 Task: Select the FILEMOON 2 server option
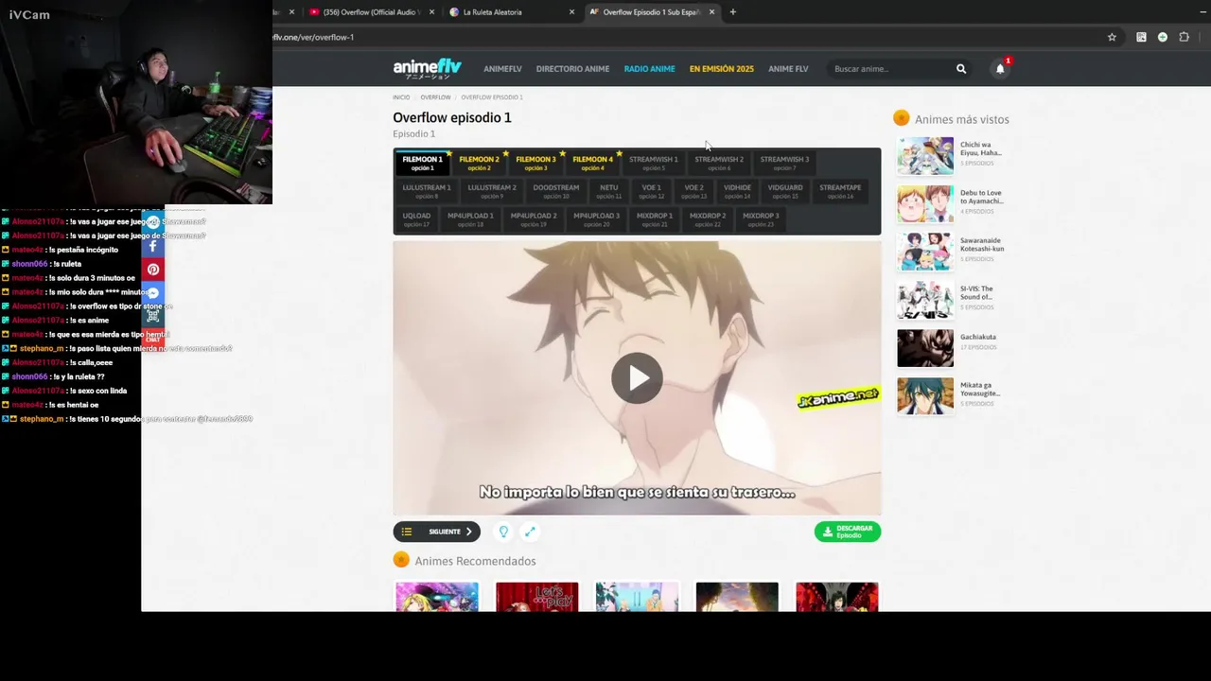pos(479,163)
